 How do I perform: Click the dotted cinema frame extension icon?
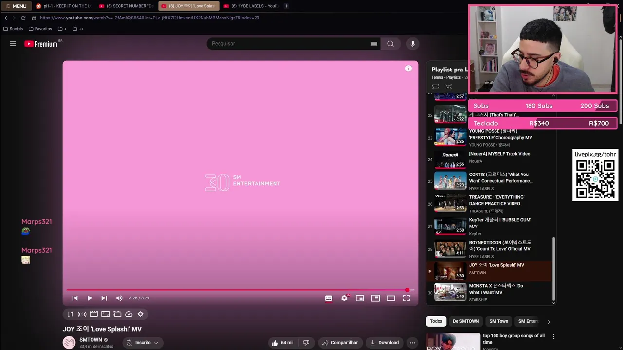click(x=117, y=314)
